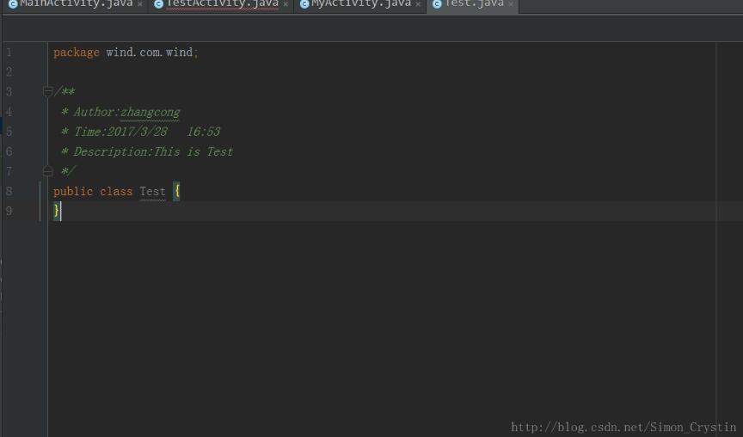
Task: Click the 'Time:2017/3/28' comment text
Action: tap(121, 132)
